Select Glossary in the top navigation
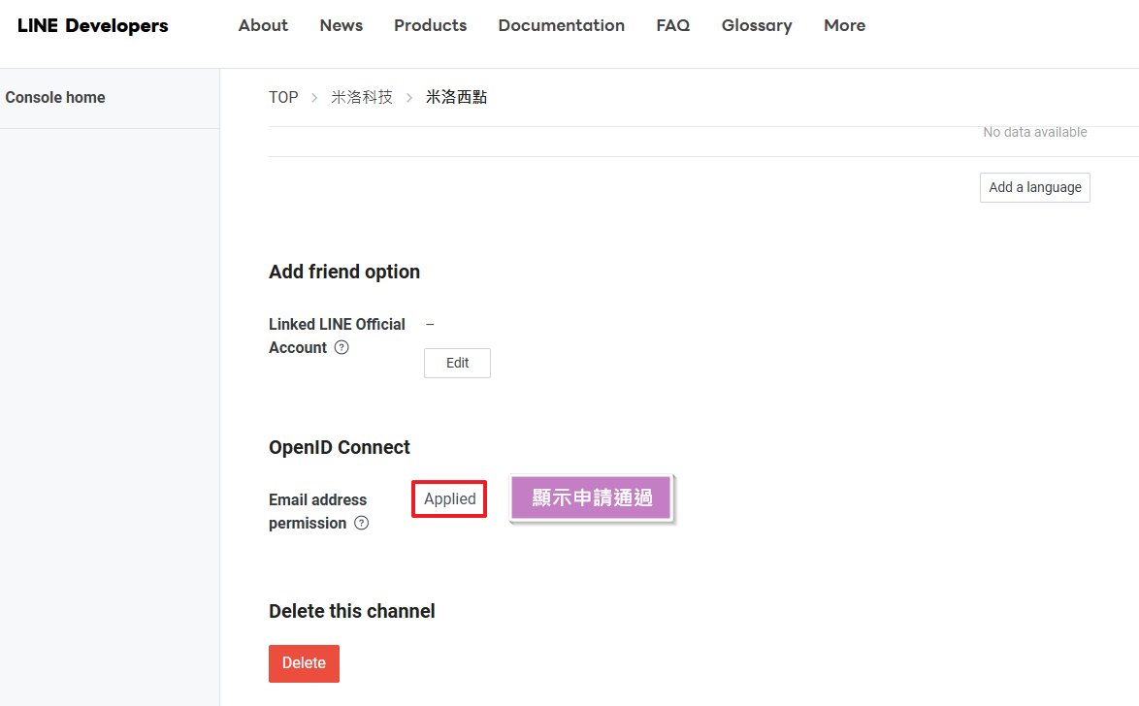This screenshot has width=1139, height=706. (756, 25)
